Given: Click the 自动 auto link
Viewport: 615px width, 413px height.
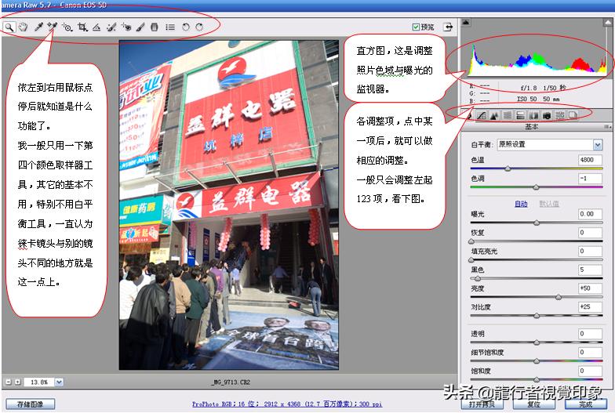Looking at the screenshot, I should coord(521,204).
